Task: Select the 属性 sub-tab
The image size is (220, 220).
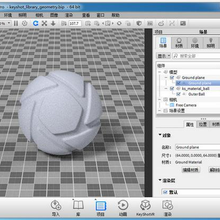Action: click(x=190, y=125)
